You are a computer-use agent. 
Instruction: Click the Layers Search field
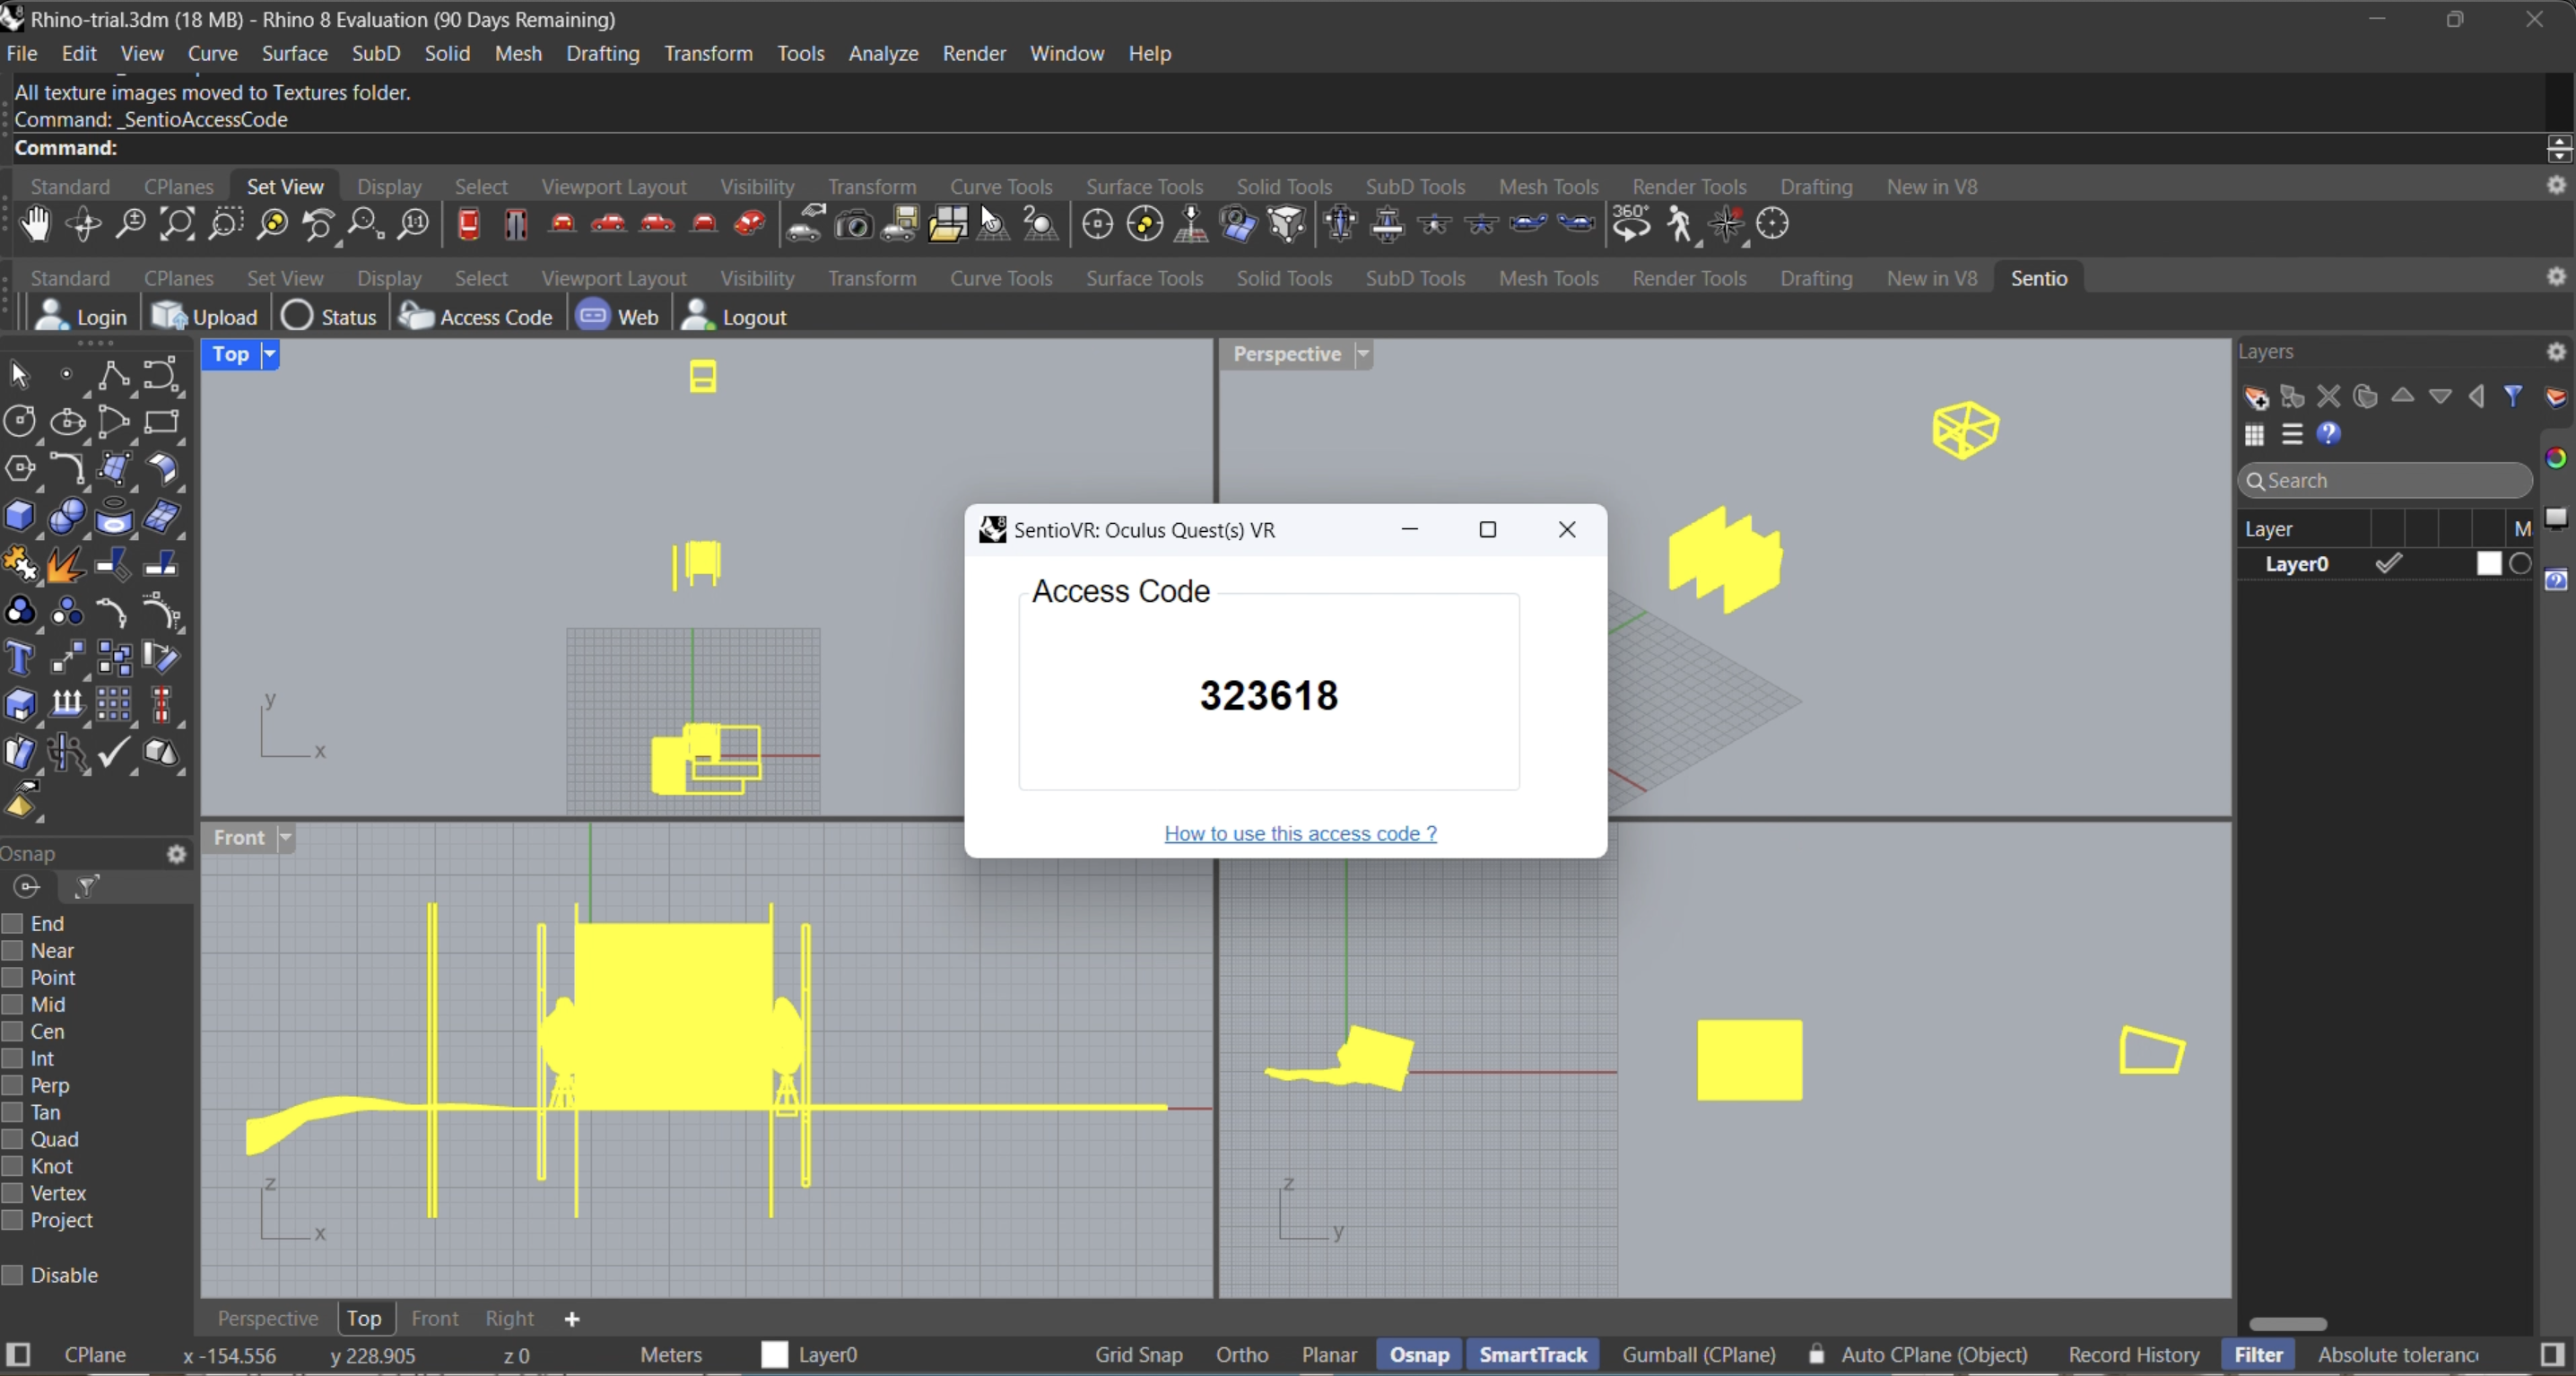2385,481
